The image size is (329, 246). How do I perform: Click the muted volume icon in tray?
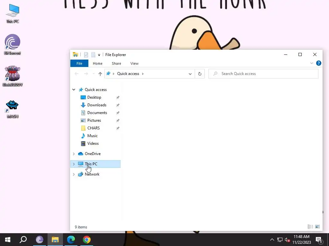288,240
